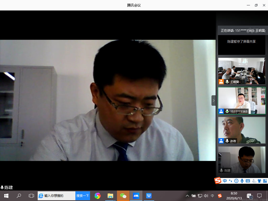Click 王明昊's microphone icon
Screen dimensions: 268x201
point(227,82)
